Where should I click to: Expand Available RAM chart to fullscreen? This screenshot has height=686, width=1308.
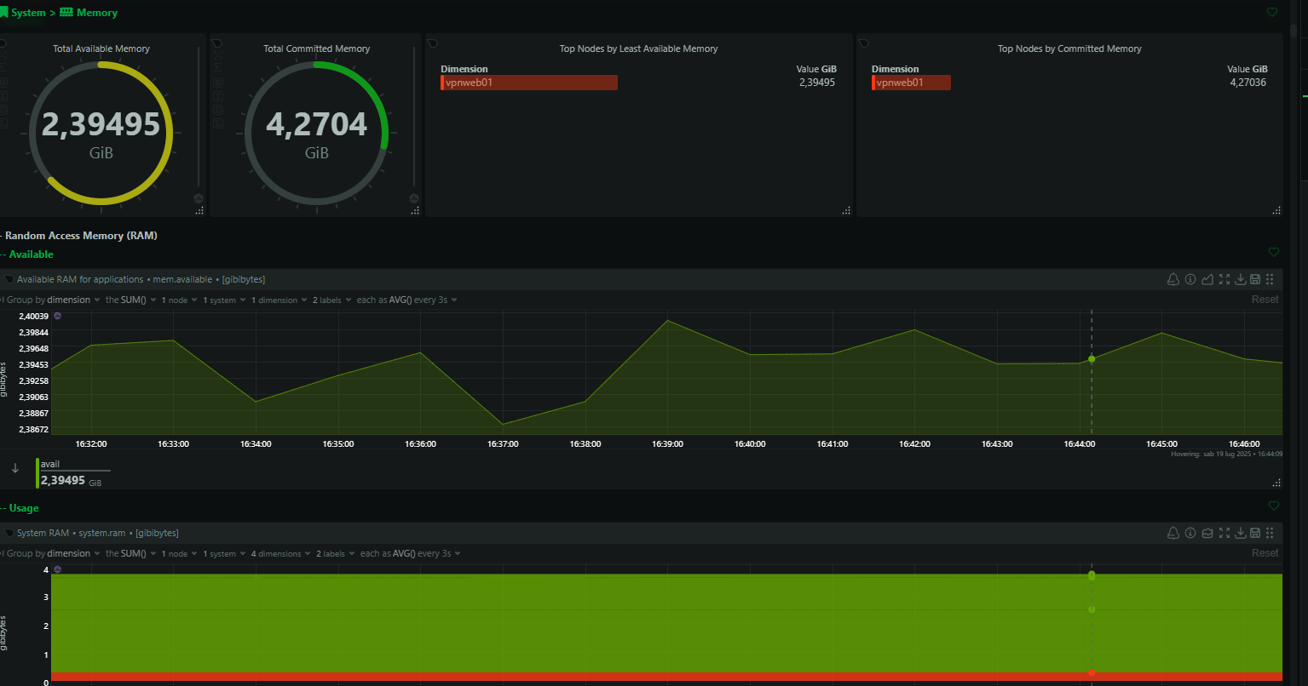click(1224, 279)
